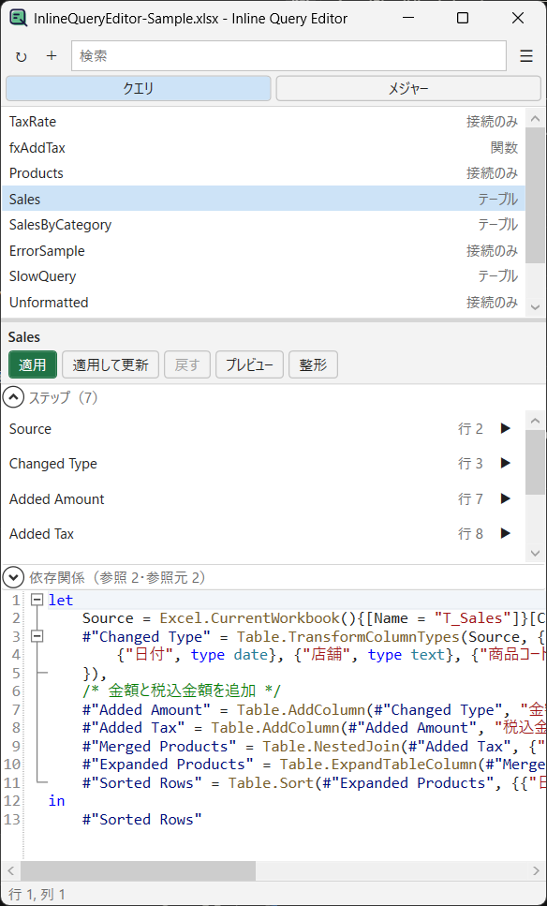Click the Inline Query Editor app icon in title bar
Screen dimensions: 547x906
pos(18,19)
